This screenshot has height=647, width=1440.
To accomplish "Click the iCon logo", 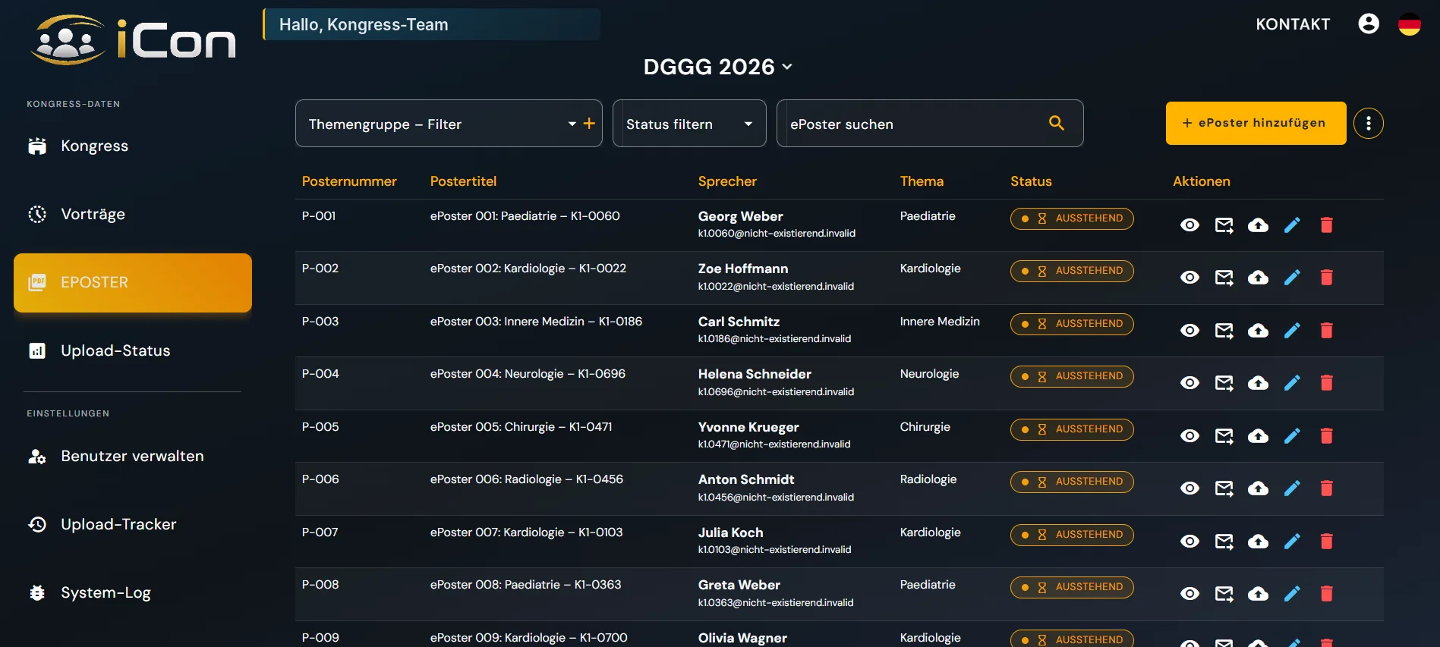I will (x=133, y=39).
